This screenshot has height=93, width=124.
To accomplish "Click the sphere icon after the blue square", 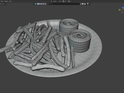I will pyautogui.click(x=40, y=4).
